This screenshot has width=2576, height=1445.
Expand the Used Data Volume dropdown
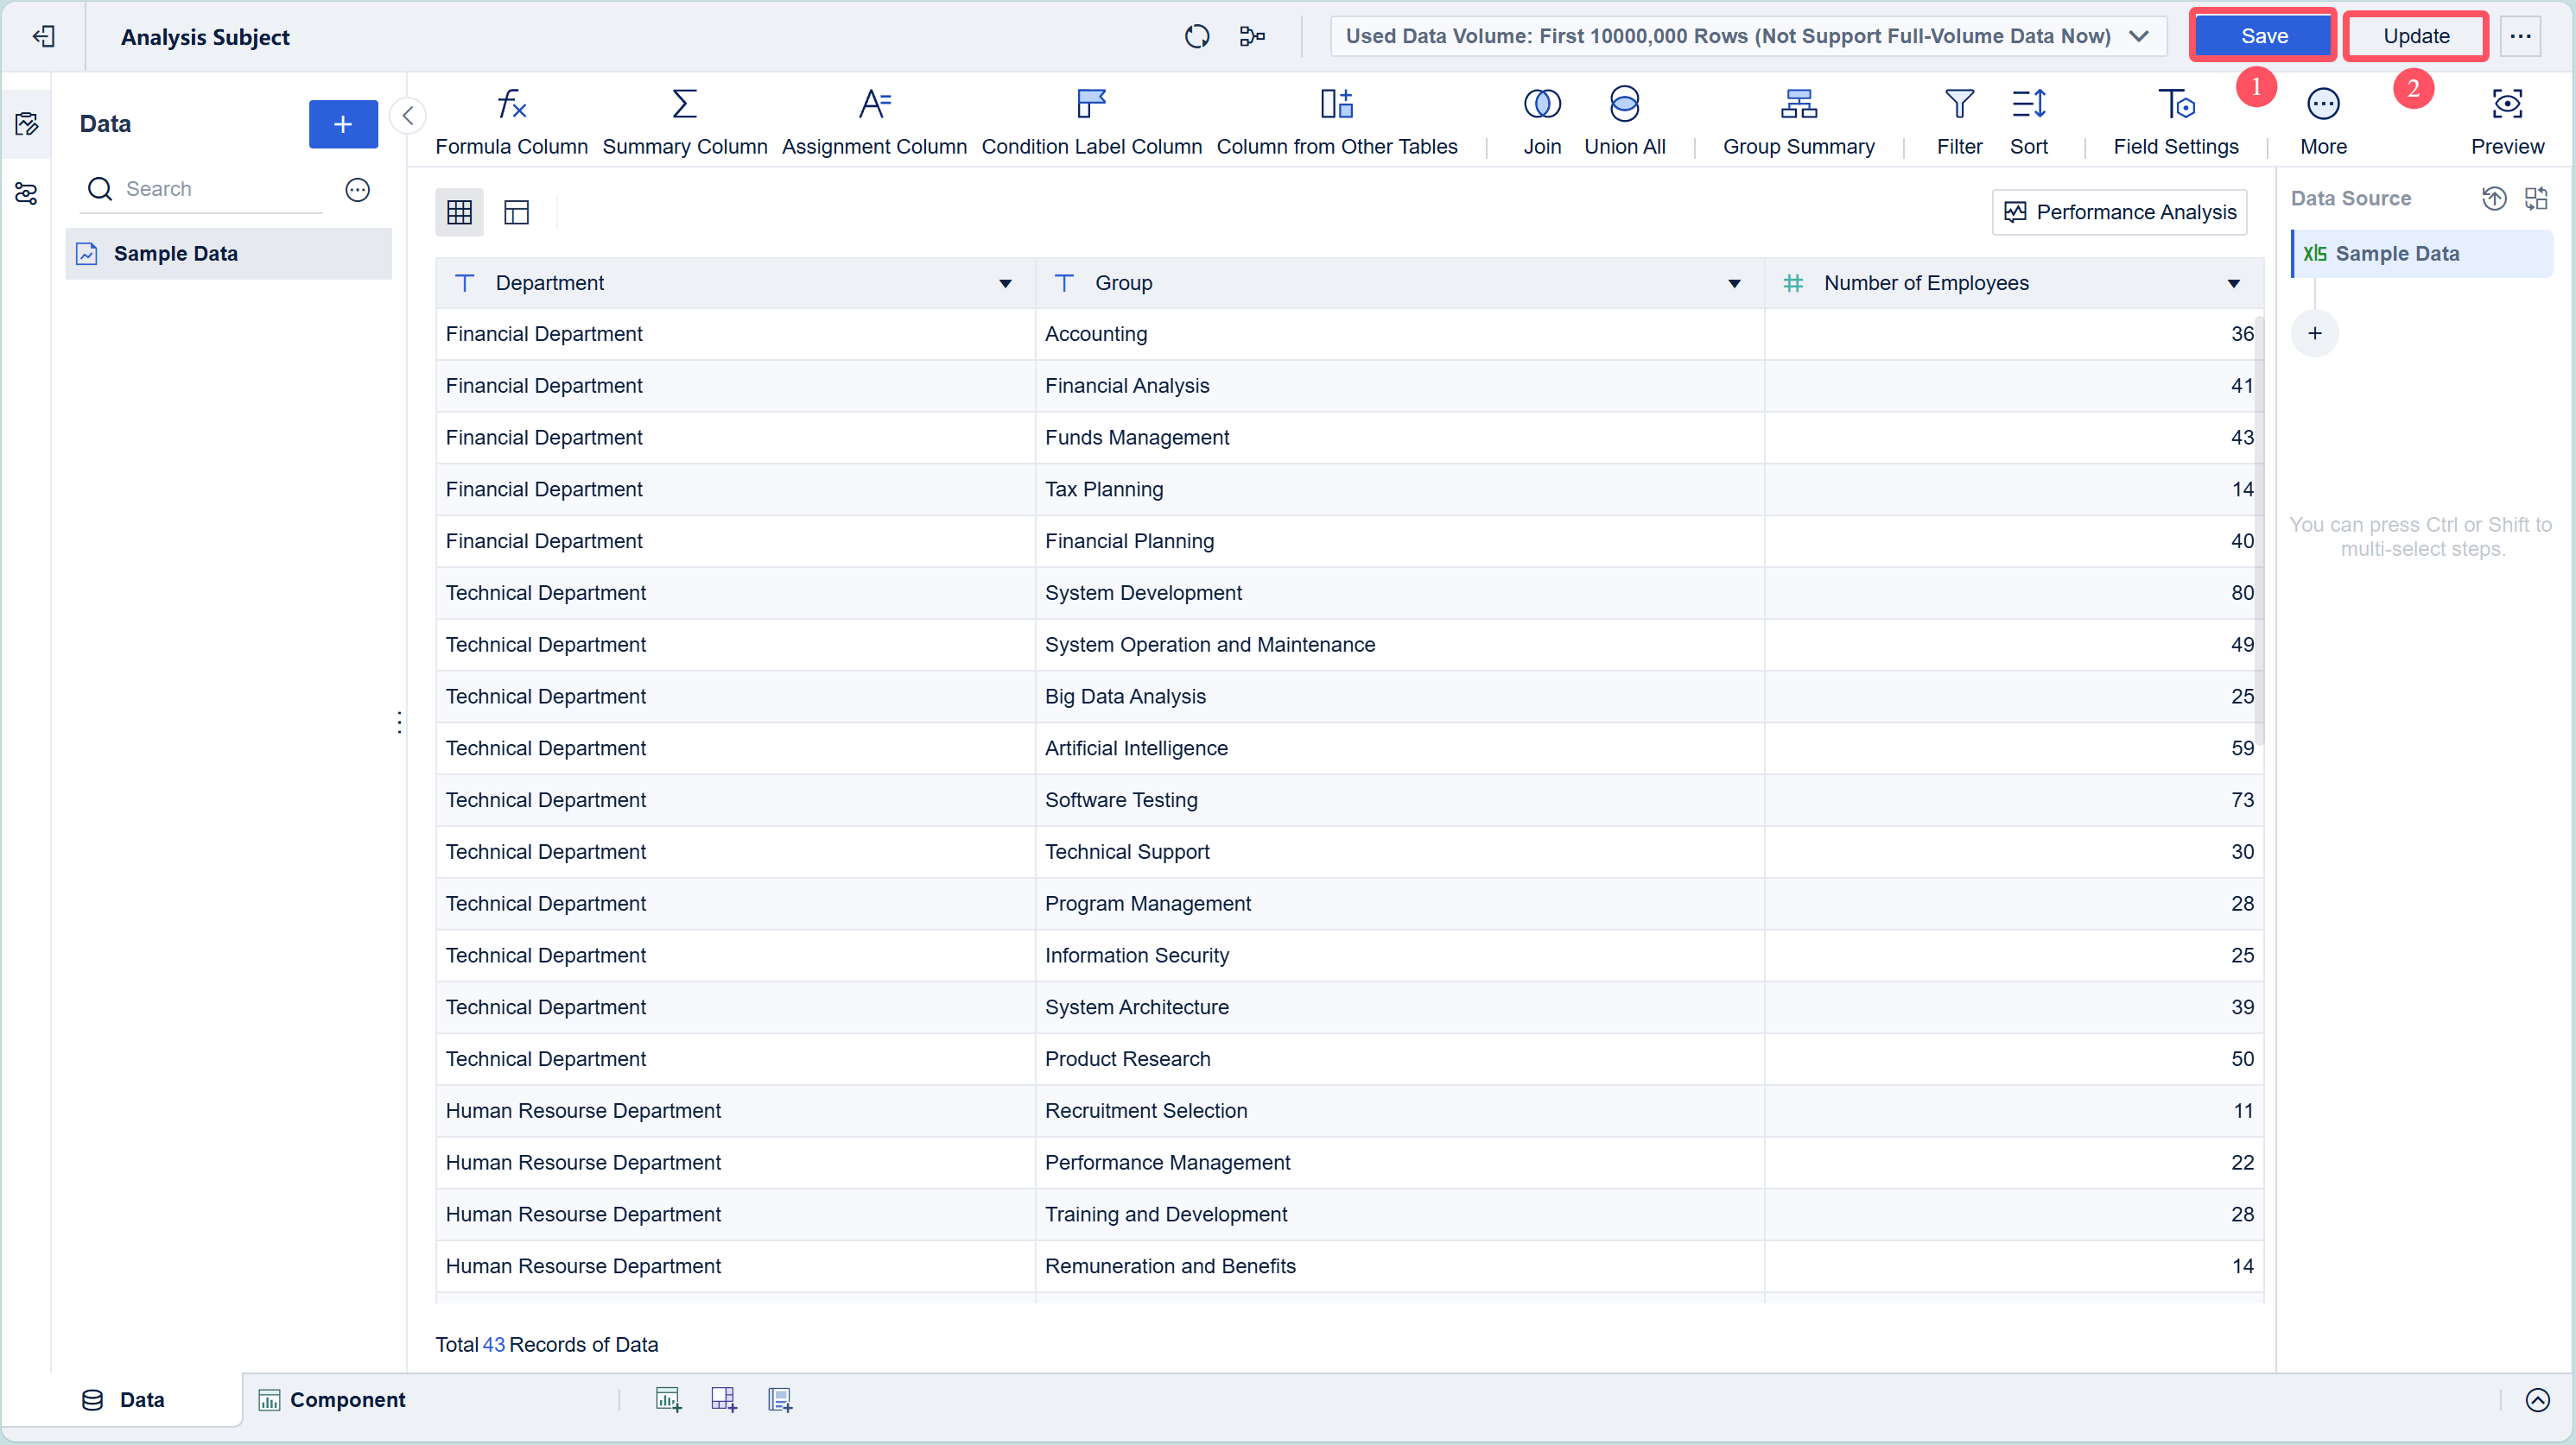(x=2139, y=37)
